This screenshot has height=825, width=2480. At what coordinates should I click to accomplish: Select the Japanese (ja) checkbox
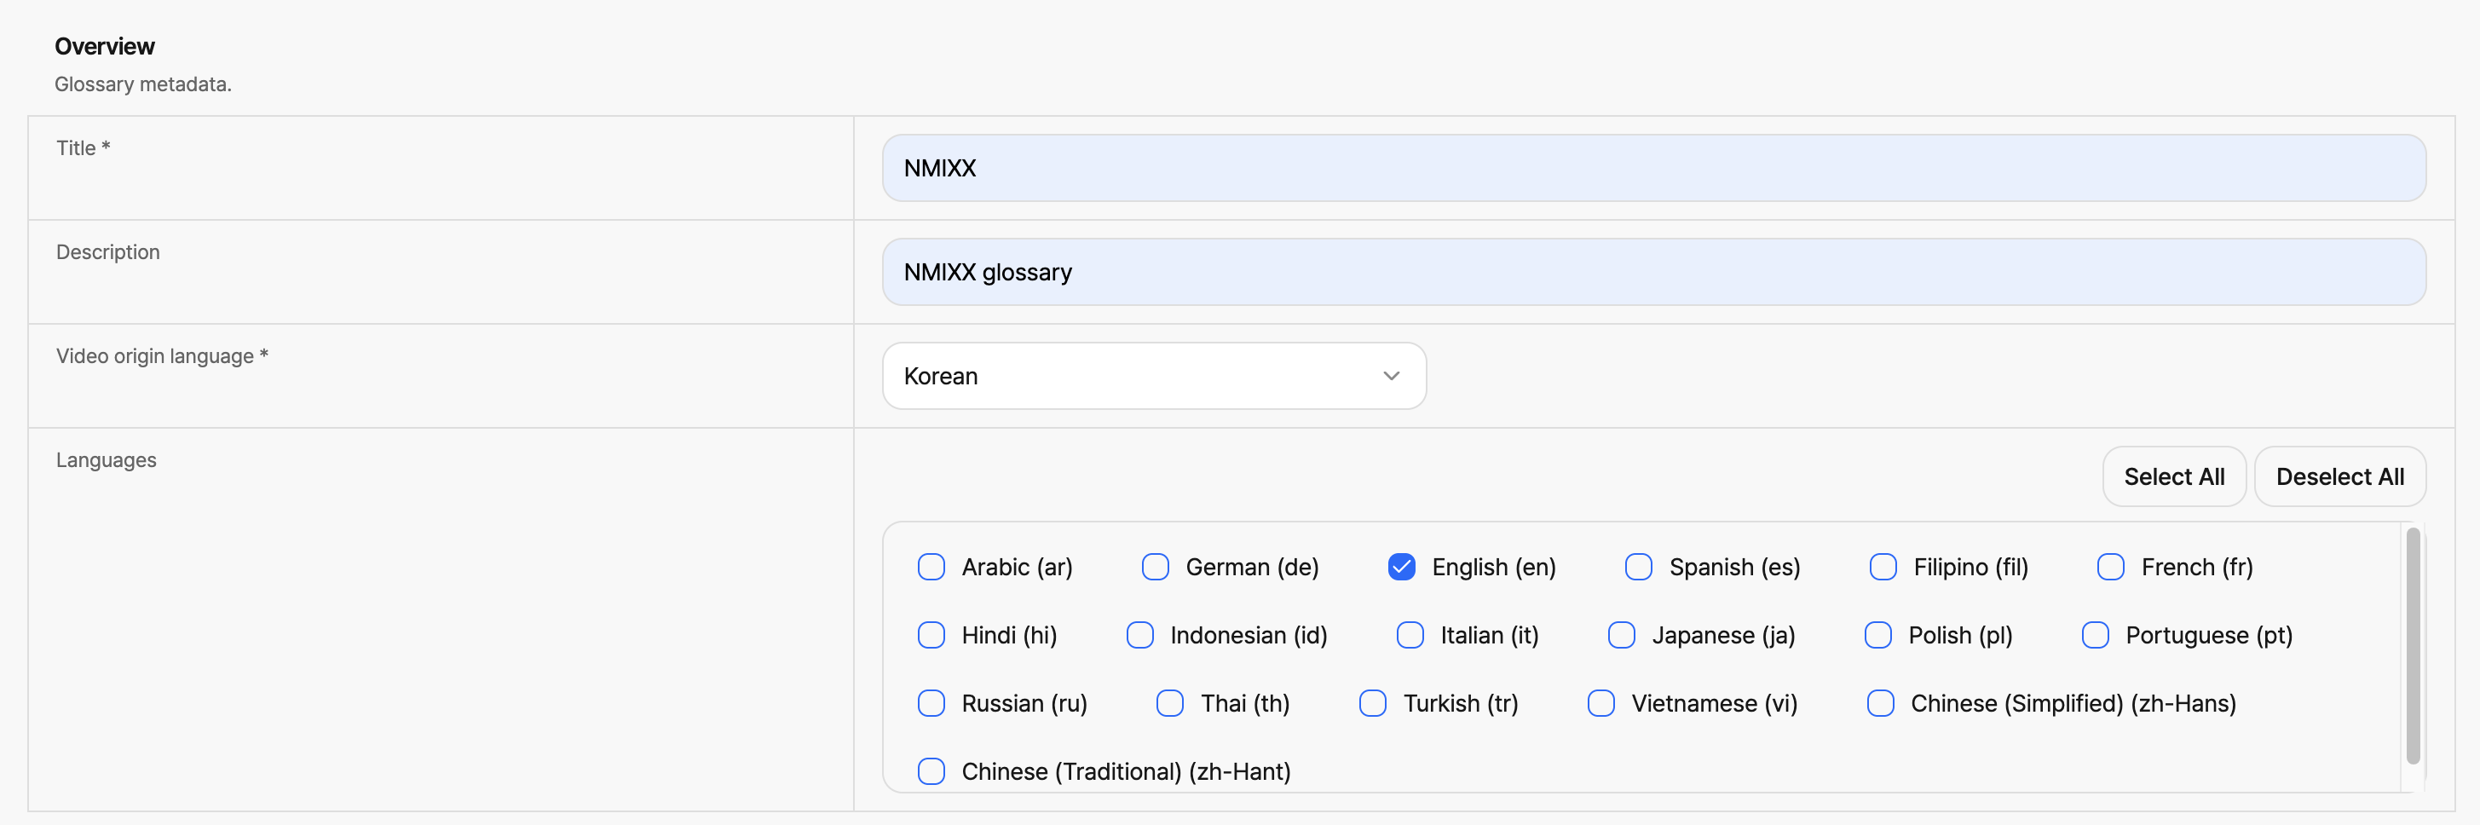(x=1621, y=635)
